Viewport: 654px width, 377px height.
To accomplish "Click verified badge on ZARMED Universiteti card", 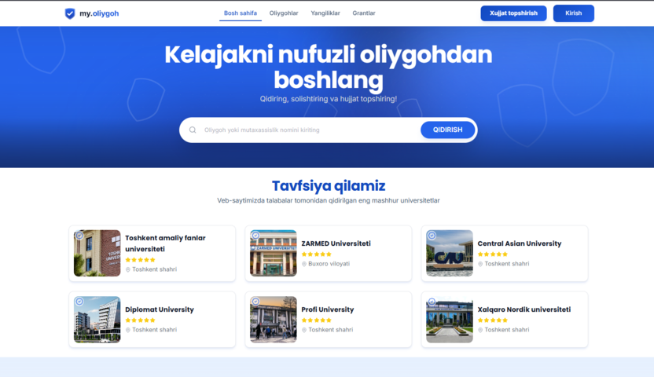I will [255, 236].
